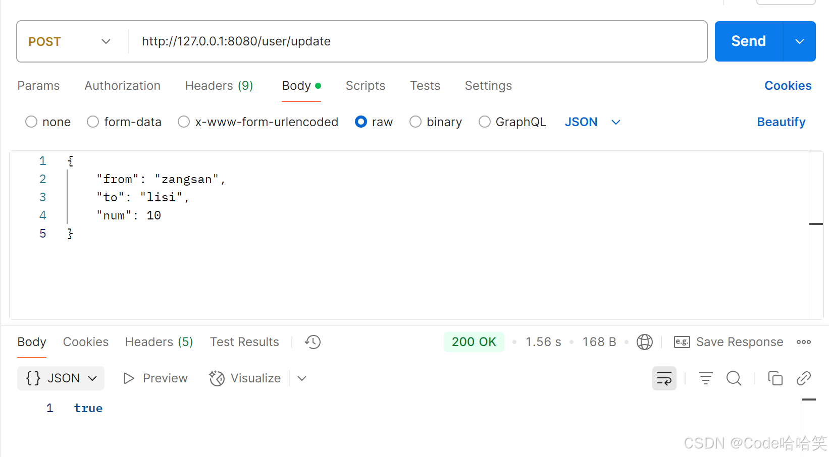Click the Save Response text
This screenshot has height=457, width=829.
tap(740, 342)
